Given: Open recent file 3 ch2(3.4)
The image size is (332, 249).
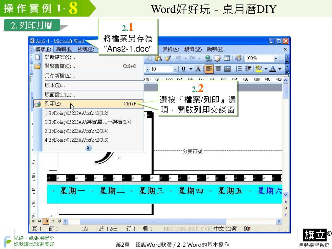Looking at the screenshot, I should pyautogui.click(x=89, y=131).
